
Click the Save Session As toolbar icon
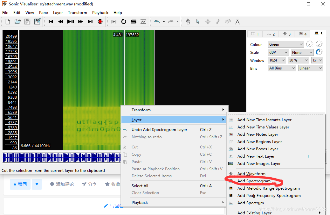coord(38,22)
